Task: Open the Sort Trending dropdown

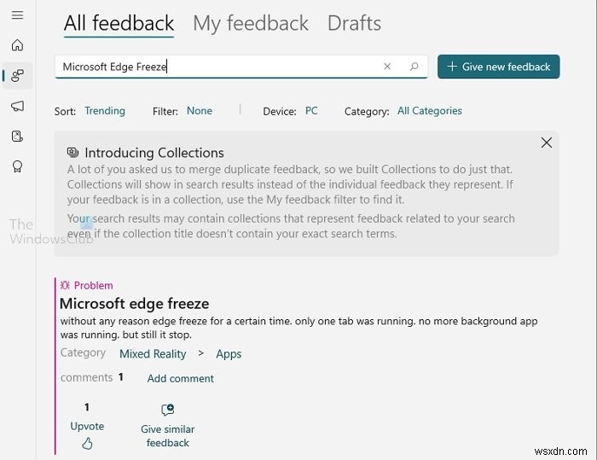Action: (x=104, y=111)
